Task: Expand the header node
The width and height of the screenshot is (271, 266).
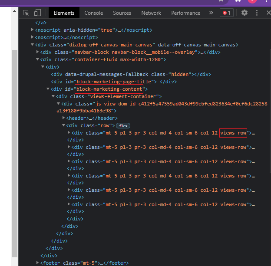Action: 63,118
